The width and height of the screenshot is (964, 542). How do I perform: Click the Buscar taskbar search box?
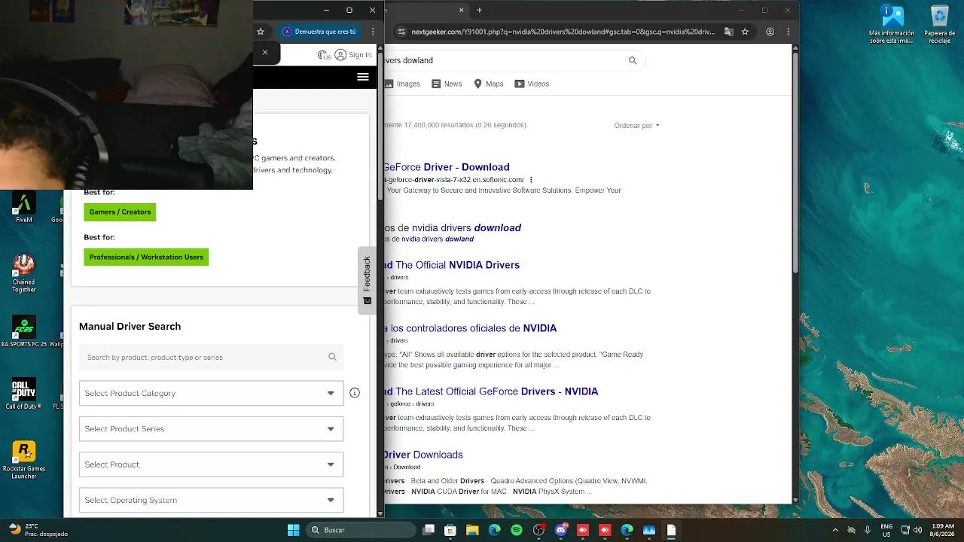point(359,530)
